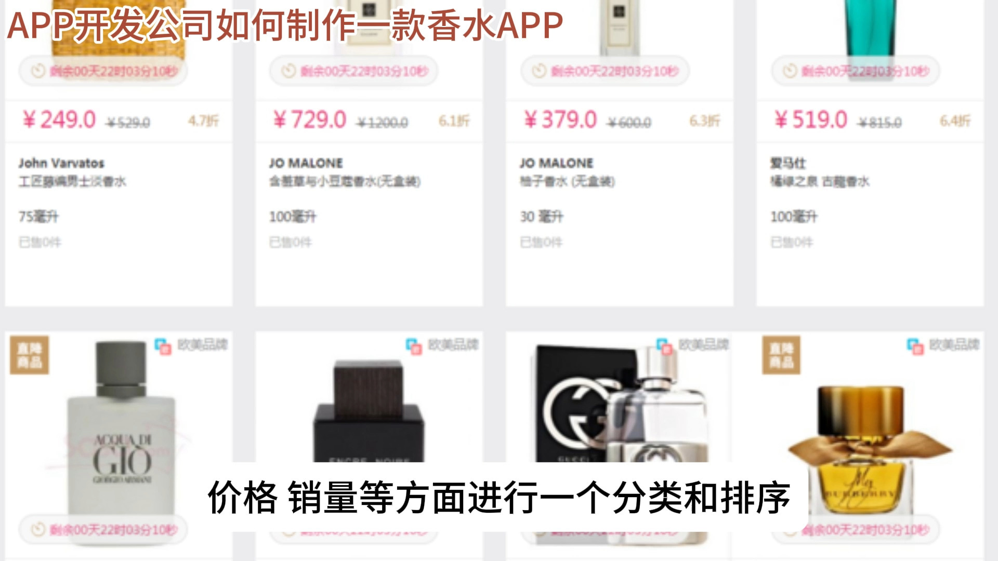The height and width of the screenshot is (561, 998).
Task: Click the 欧美品牌 label above the Burberry perfume
Action: click(954, 344)
